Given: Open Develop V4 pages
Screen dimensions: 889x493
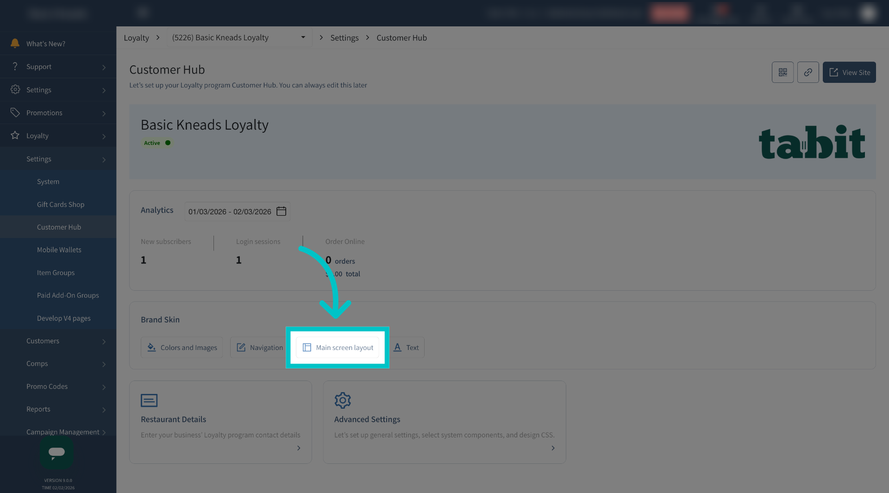Looking at the screenshot, I should (x=64, y=318).
